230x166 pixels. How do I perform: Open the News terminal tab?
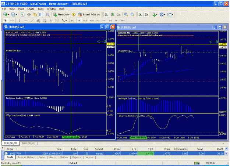pyautogui.click(x=42, y=157)
